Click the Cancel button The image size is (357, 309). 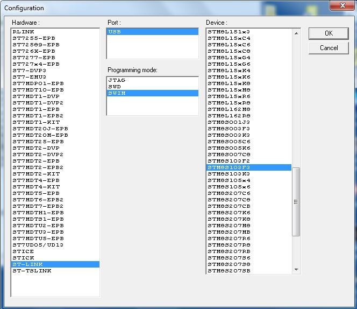tap(329, 48)
